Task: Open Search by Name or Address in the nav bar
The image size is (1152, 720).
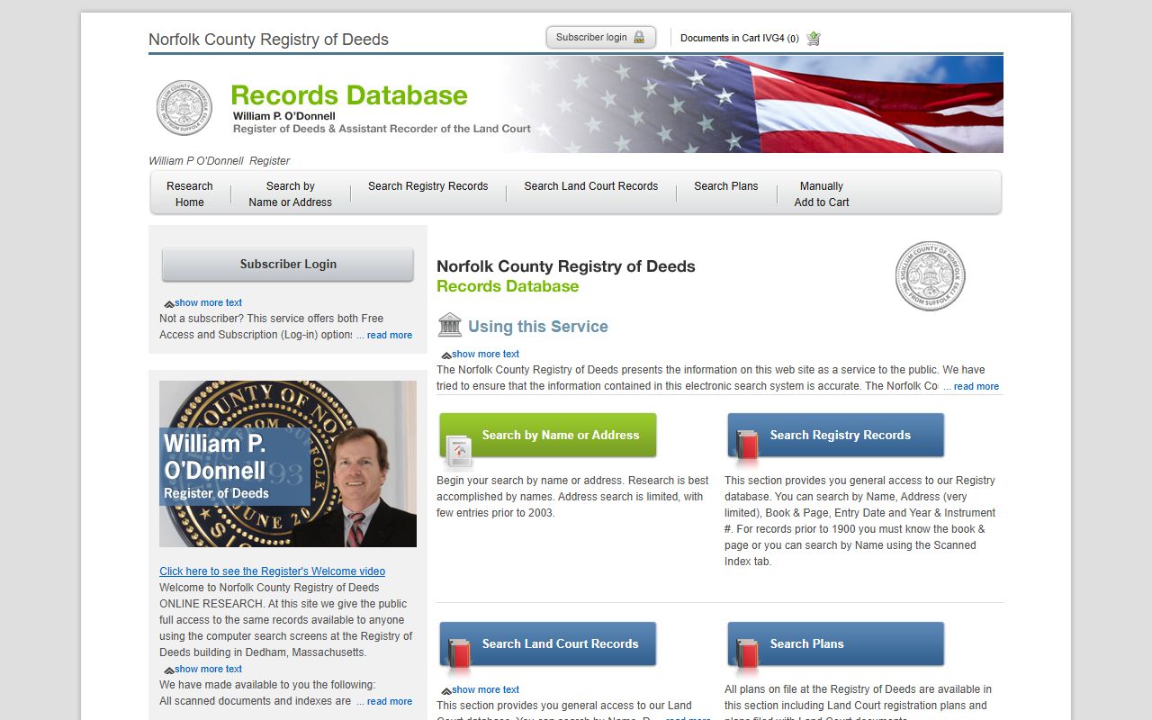Action: (x=290, y=193)
